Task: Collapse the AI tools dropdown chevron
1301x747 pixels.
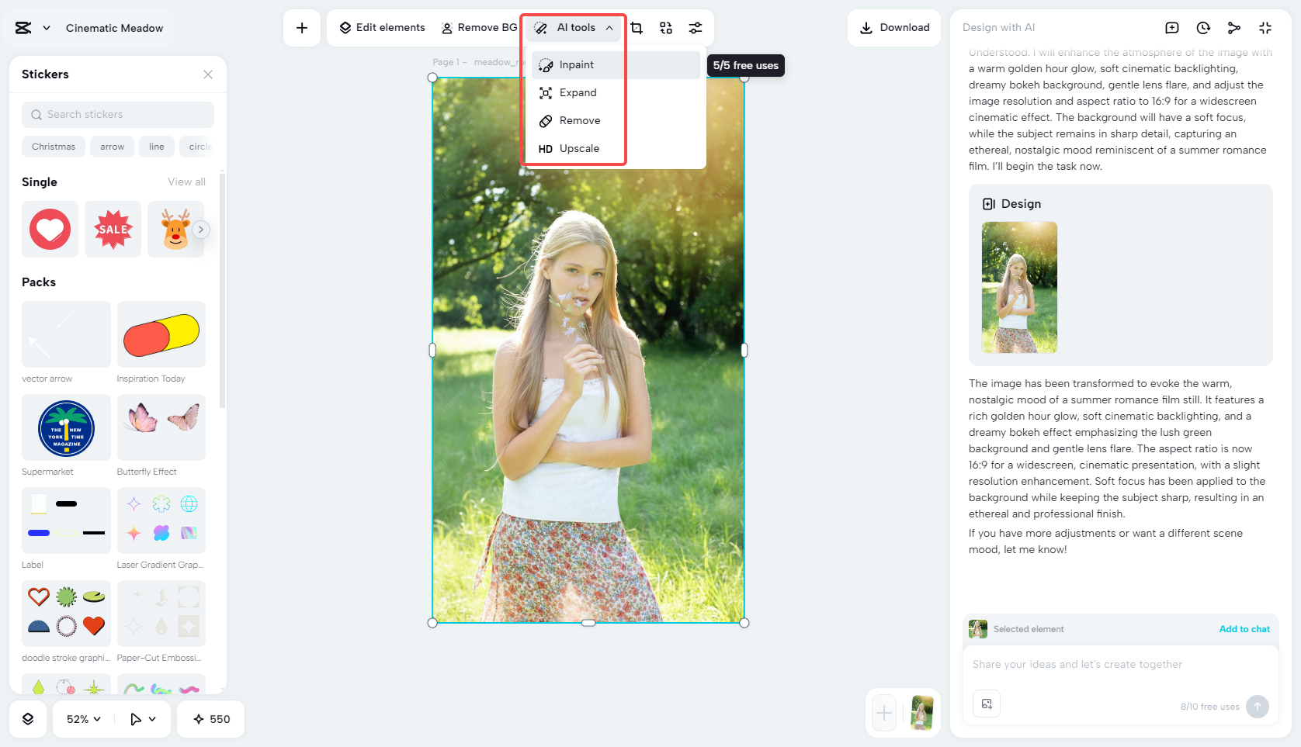Action: click(609, 27)
